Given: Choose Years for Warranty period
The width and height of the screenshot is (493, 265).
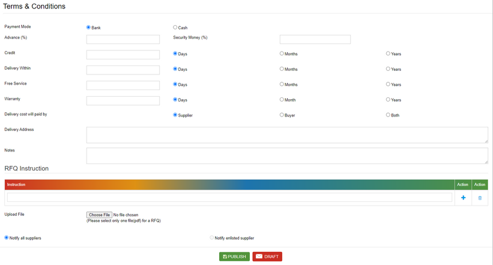Looking at the screenshot, I should click(388, 100).
